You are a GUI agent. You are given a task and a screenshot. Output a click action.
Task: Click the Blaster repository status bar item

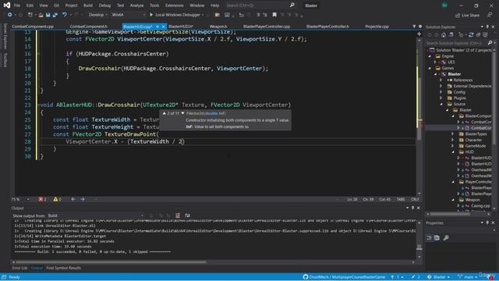438,277
